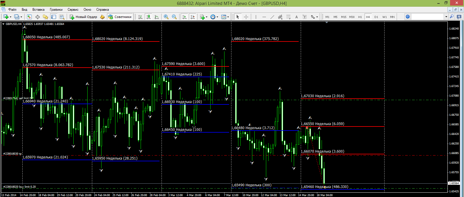The image size is (464, 197).
Task: Open the Вид menu
Action: pos(24,10)
